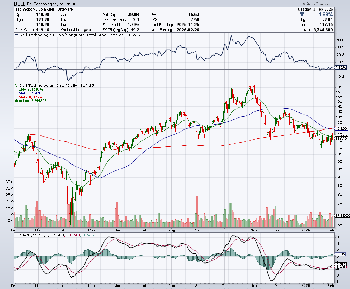Screen dimensions: 350x289
Task: Click the Last Earnings date 2025-11-25
Action: click(188, 25)
